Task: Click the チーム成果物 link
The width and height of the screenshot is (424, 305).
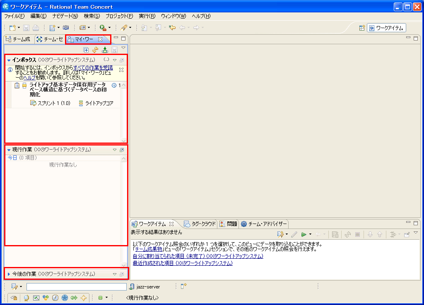Action: (149, 249)
